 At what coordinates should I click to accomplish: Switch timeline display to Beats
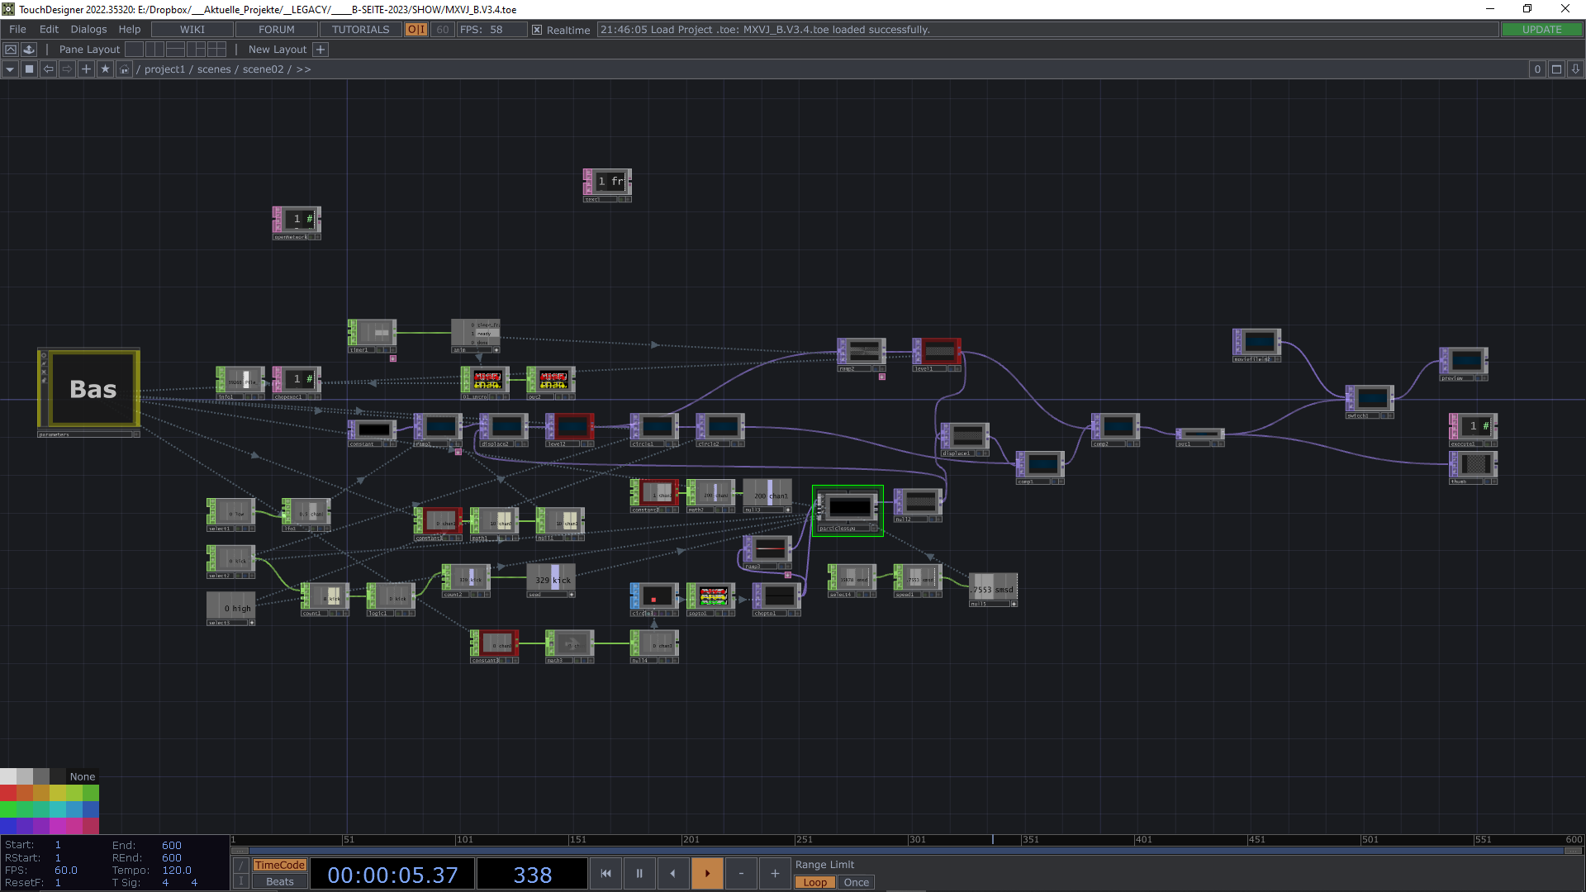279,881
